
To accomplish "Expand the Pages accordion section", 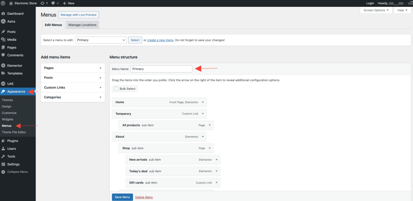I will [100, 68].
